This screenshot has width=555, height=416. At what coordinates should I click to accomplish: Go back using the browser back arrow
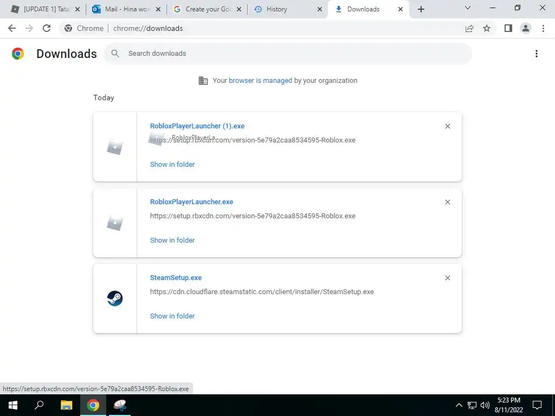[12, 28]
